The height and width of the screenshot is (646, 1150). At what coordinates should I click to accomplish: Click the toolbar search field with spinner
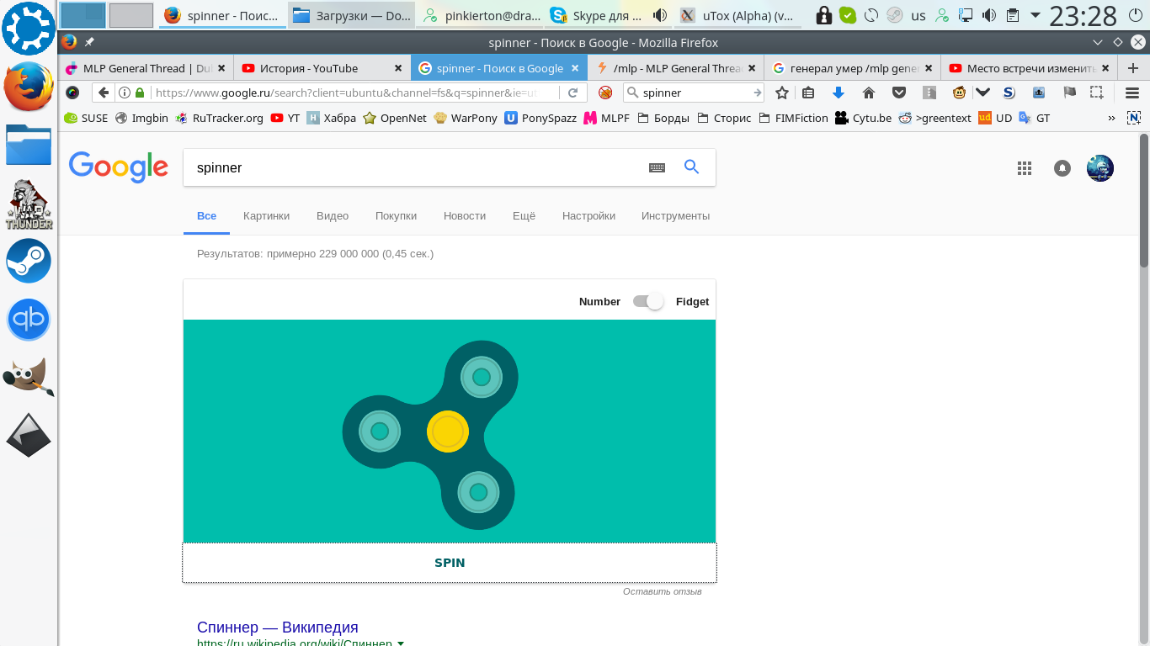tap(695, 93)
